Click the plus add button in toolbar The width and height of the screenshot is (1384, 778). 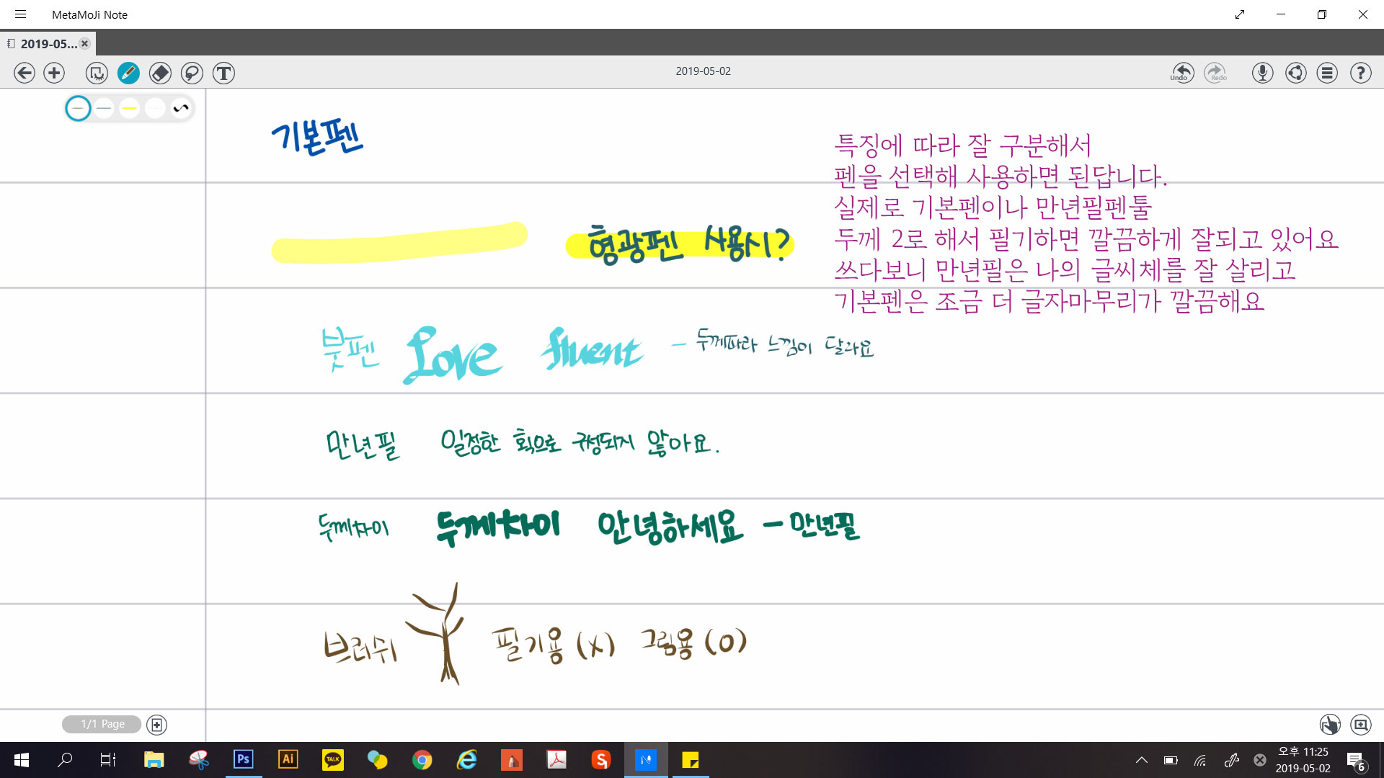(54, 73)
